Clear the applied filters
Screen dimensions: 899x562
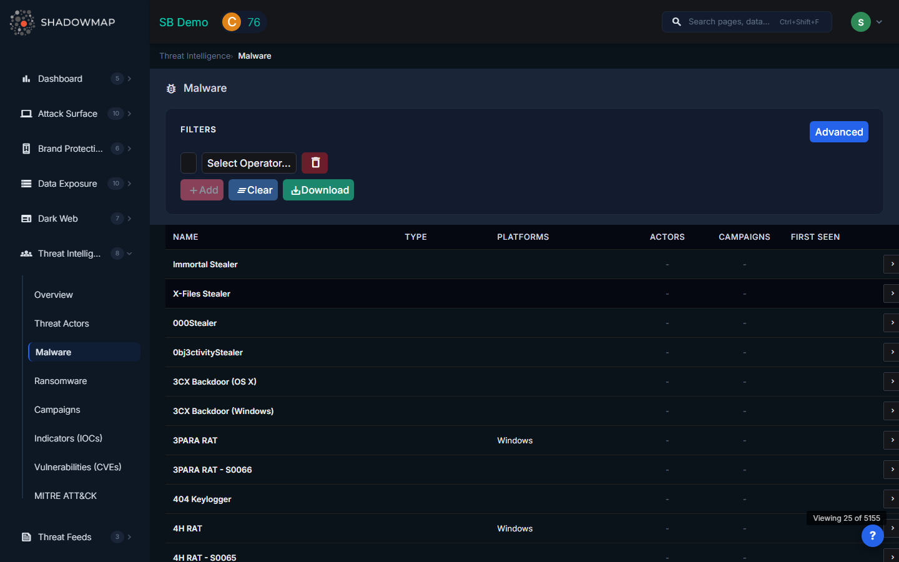click(253, 190)
